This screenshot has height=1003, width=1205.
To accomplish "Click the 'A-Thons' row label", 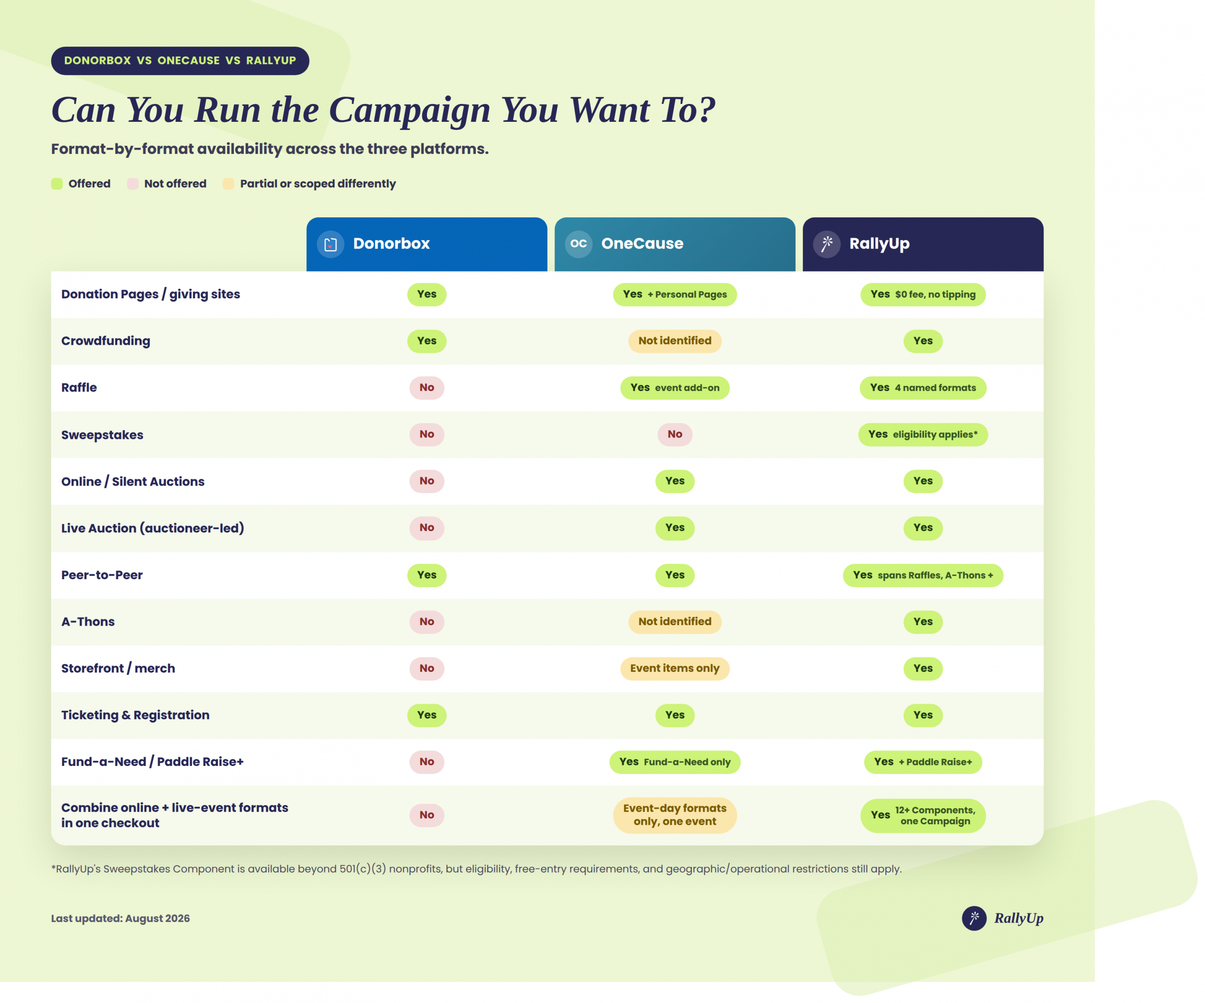I will pos(88,621).
